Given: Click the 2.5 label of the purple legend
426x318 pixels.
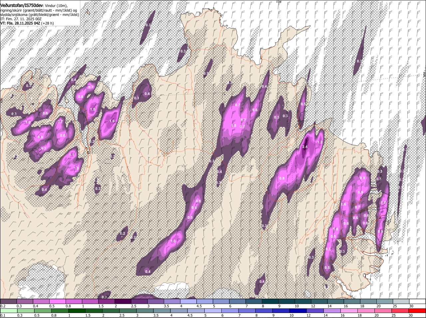Looking at the screenshot, I should (x=133, y=306).
